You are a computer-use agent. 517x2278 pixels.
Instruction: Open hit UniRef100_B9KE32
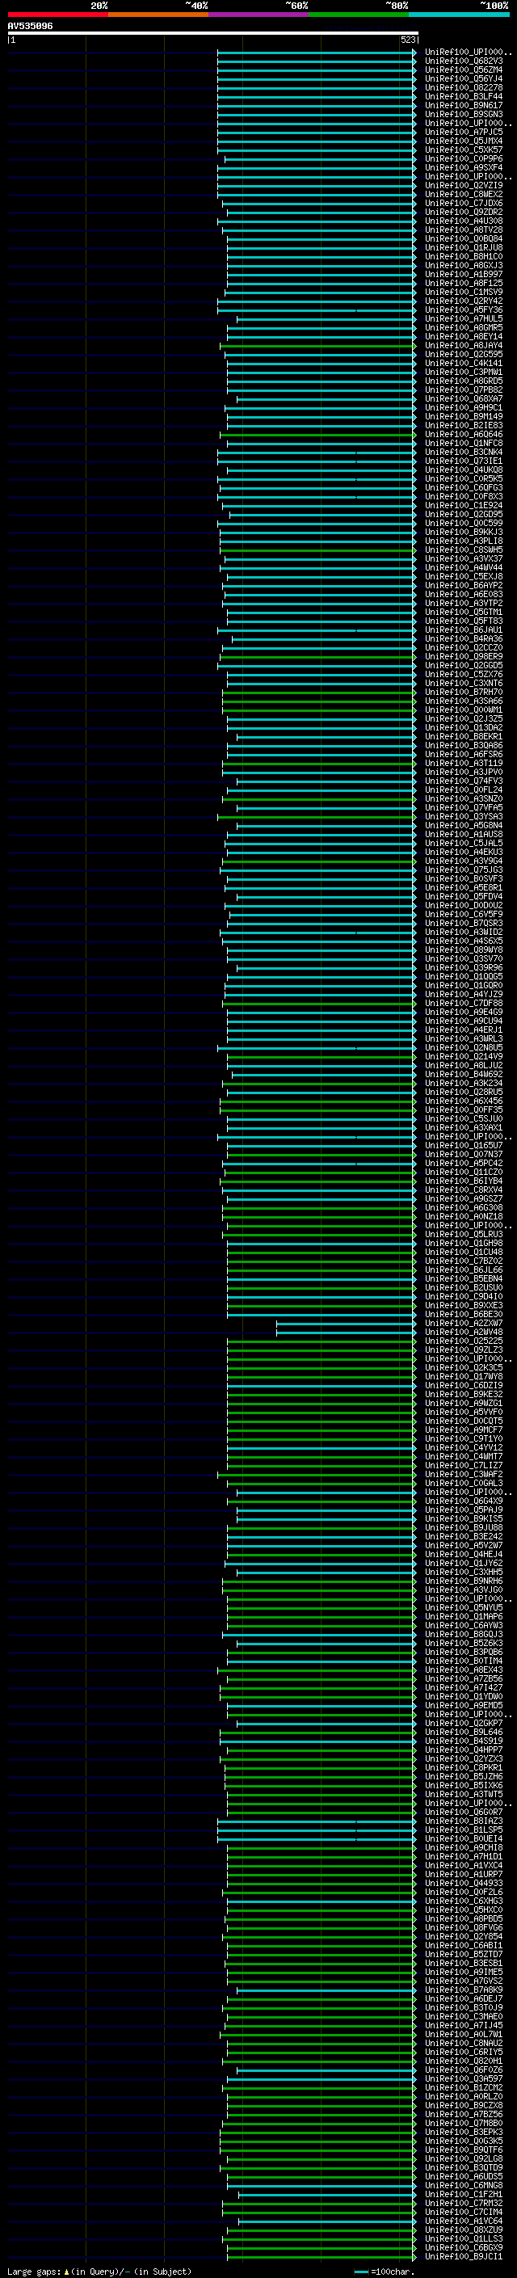click(464, 1395)
